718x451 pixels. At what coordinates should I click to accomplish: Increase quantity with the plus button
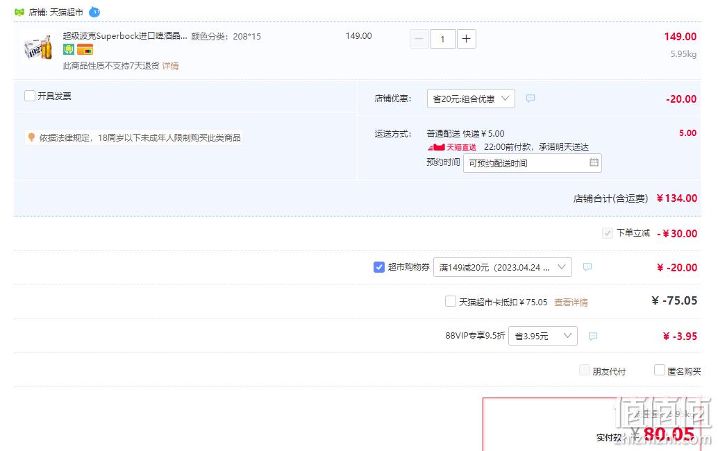click(x=466, y=39)
